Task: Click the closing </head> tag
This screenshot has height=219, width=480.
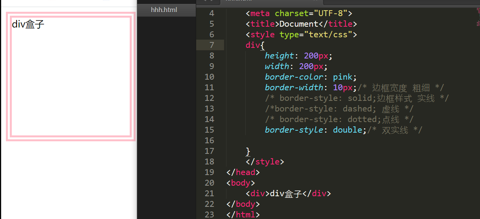Action: pyautogui.click(x=243, y=172)
